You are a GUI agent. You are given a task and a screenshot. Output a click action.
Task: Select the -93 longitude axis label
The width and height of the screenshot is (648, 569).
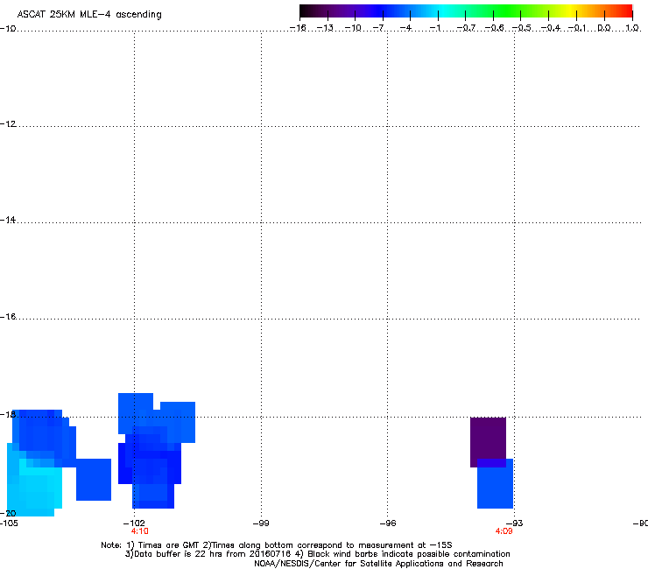point(515,523)
